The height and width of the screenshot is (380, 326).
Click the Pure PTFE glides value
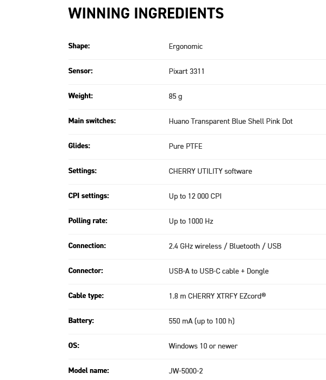186,146
